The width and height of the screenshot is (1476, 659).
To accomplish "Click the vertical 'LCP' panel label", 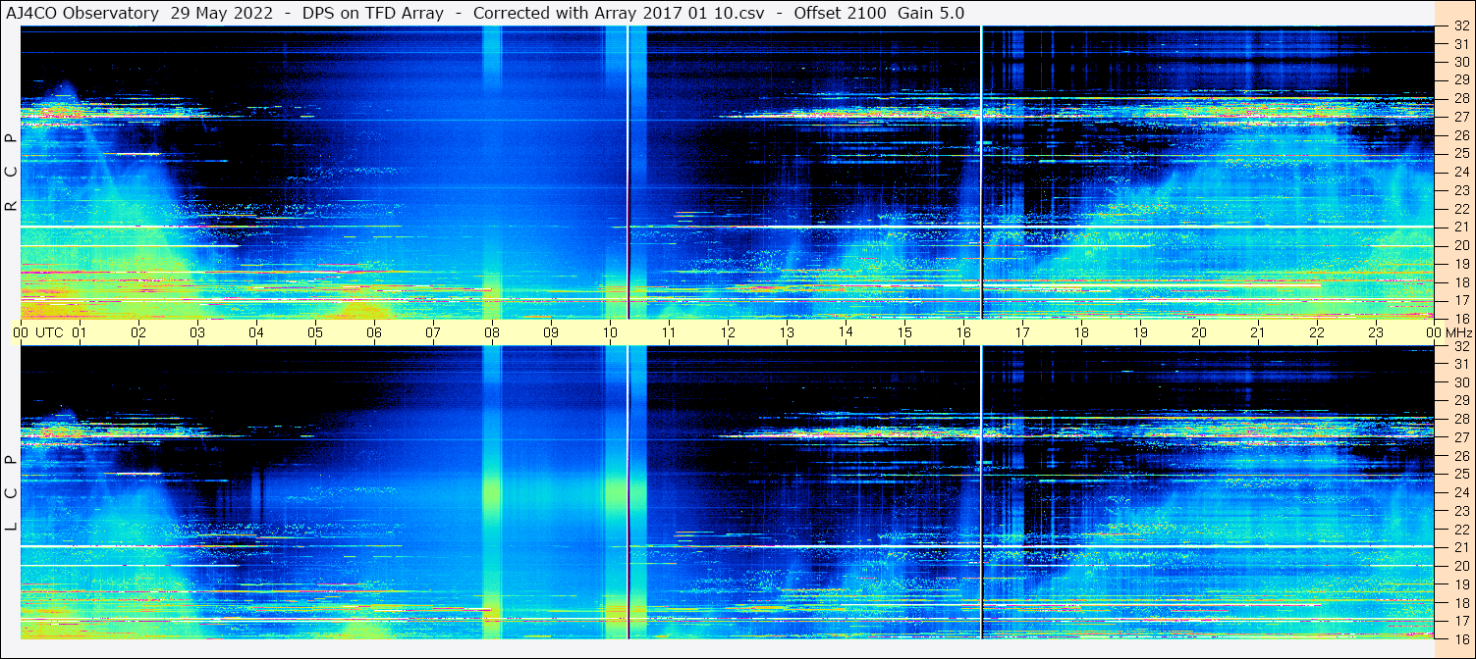I will coord(11,493).
